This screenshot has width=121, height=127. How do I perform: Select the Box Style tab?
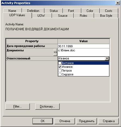click(x=106, y=16)
